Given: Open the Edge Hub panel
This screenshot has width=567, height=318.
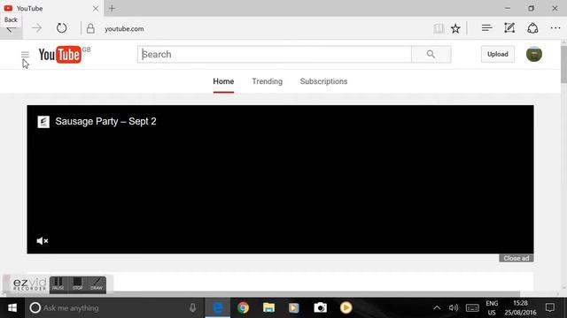Looking at the screenshot, I should point(486,28).
